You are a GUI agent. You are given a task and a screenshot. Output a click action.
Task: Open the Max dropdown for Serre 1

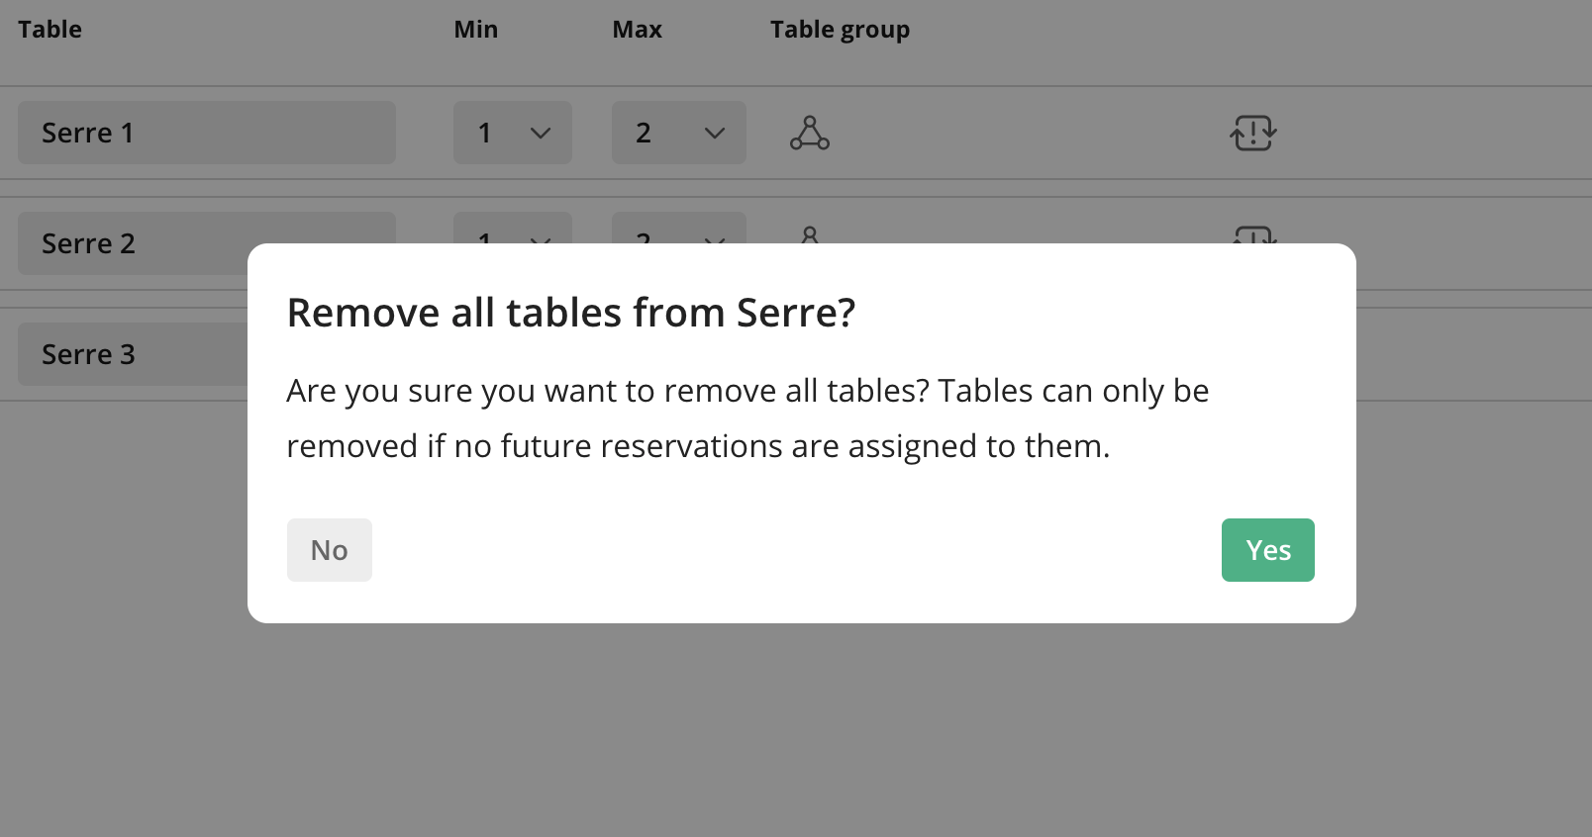679,133
